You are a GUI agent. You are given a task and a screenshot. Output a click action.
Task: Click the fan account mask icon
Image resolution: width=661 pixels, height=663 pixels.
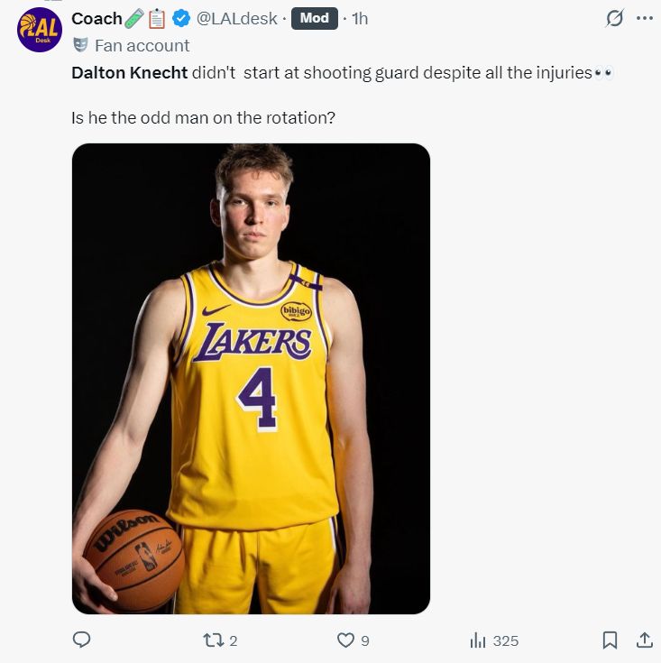80,45
